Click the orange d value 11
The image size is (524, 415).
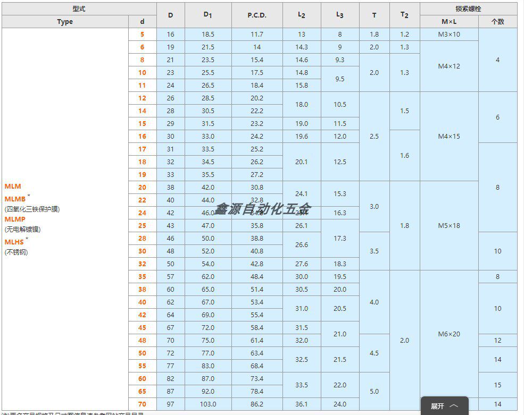pyautogui.click(x=143, y=86)
